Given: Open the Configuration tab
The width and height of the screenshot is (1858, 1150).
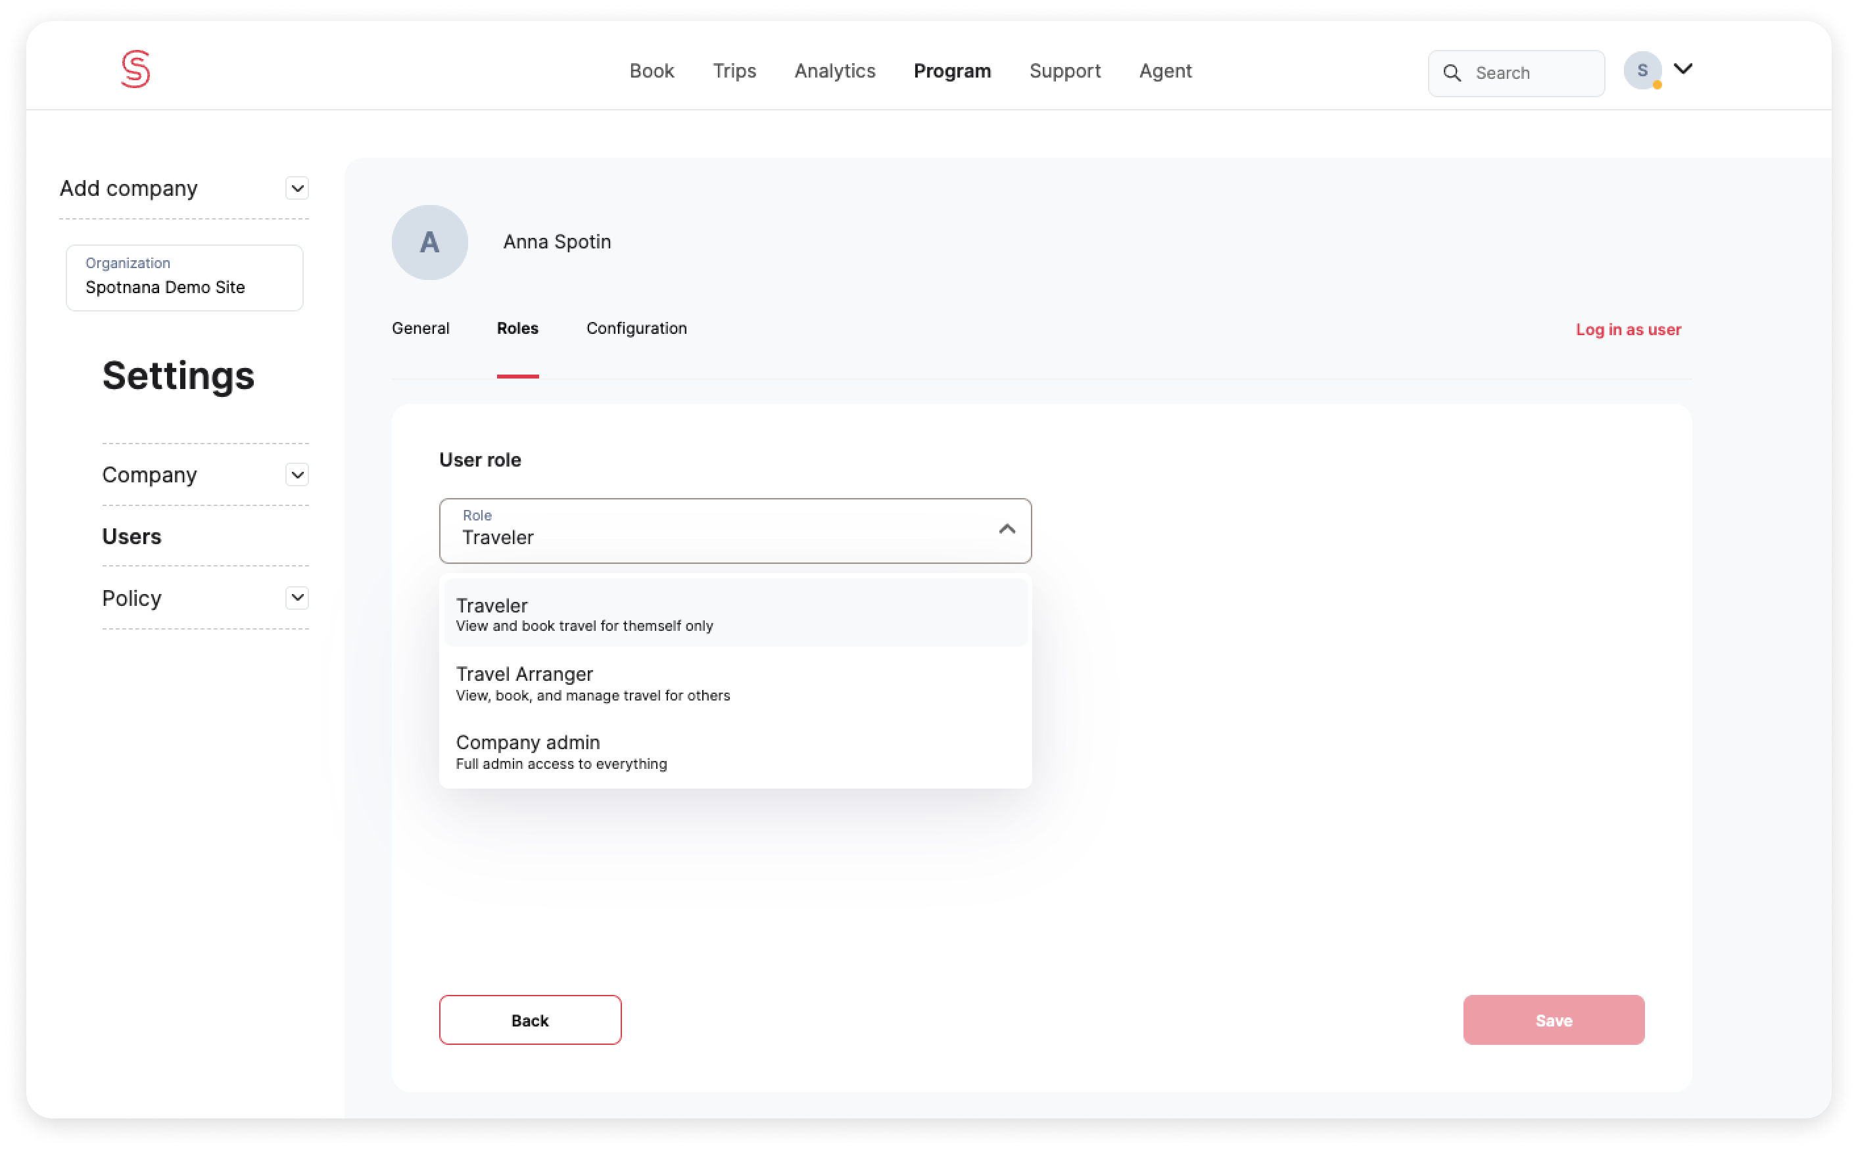Looking at the screenshot, I should [x=636, y=329].
